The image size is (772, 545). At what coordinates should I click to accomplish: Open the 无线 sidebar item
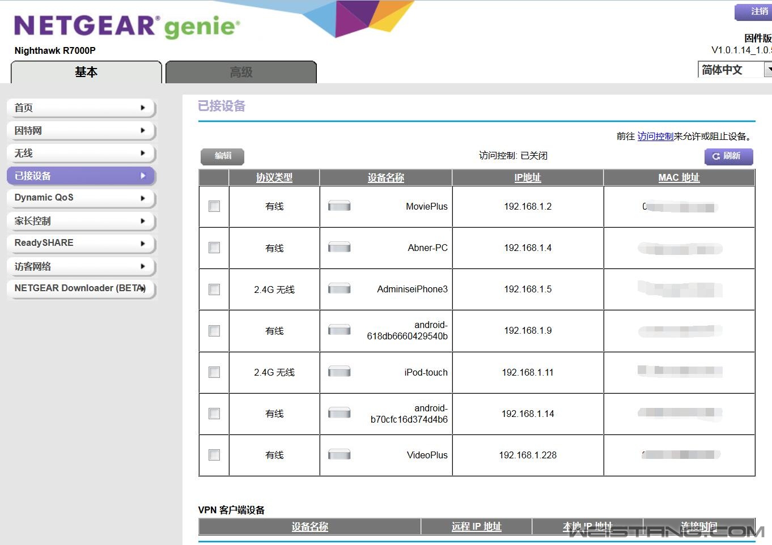(81, 153)
